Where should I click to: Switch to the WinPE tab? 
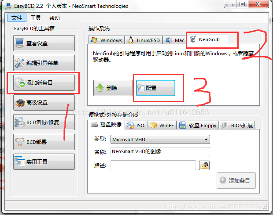pos(162,125)
